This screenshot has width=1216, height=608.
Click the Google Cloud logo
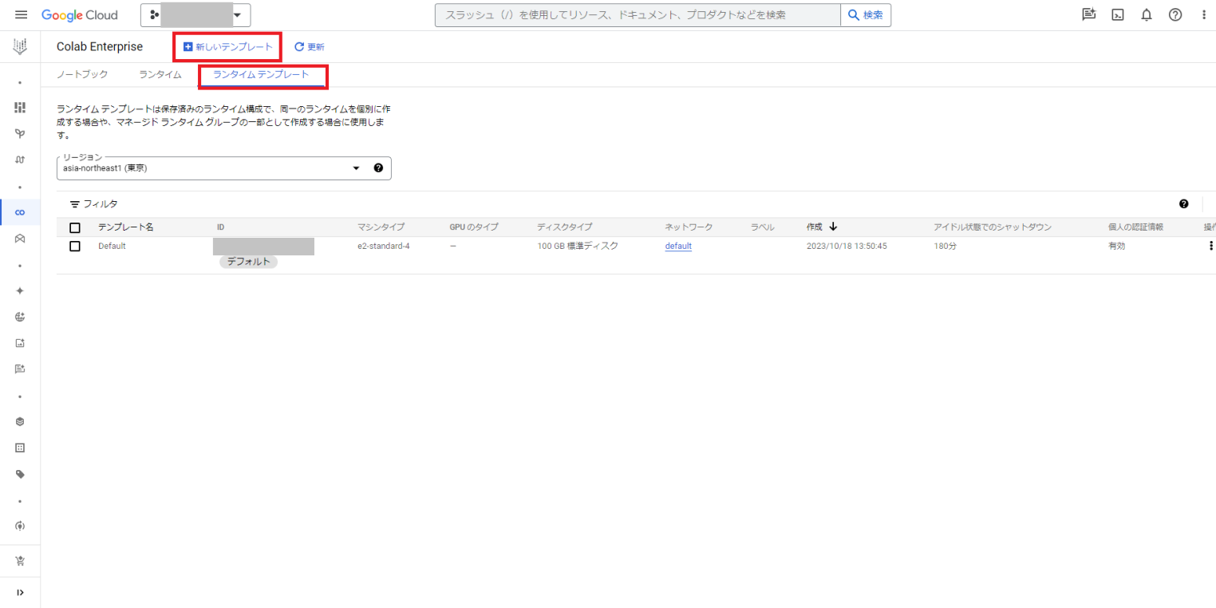(x=80, y=15)
